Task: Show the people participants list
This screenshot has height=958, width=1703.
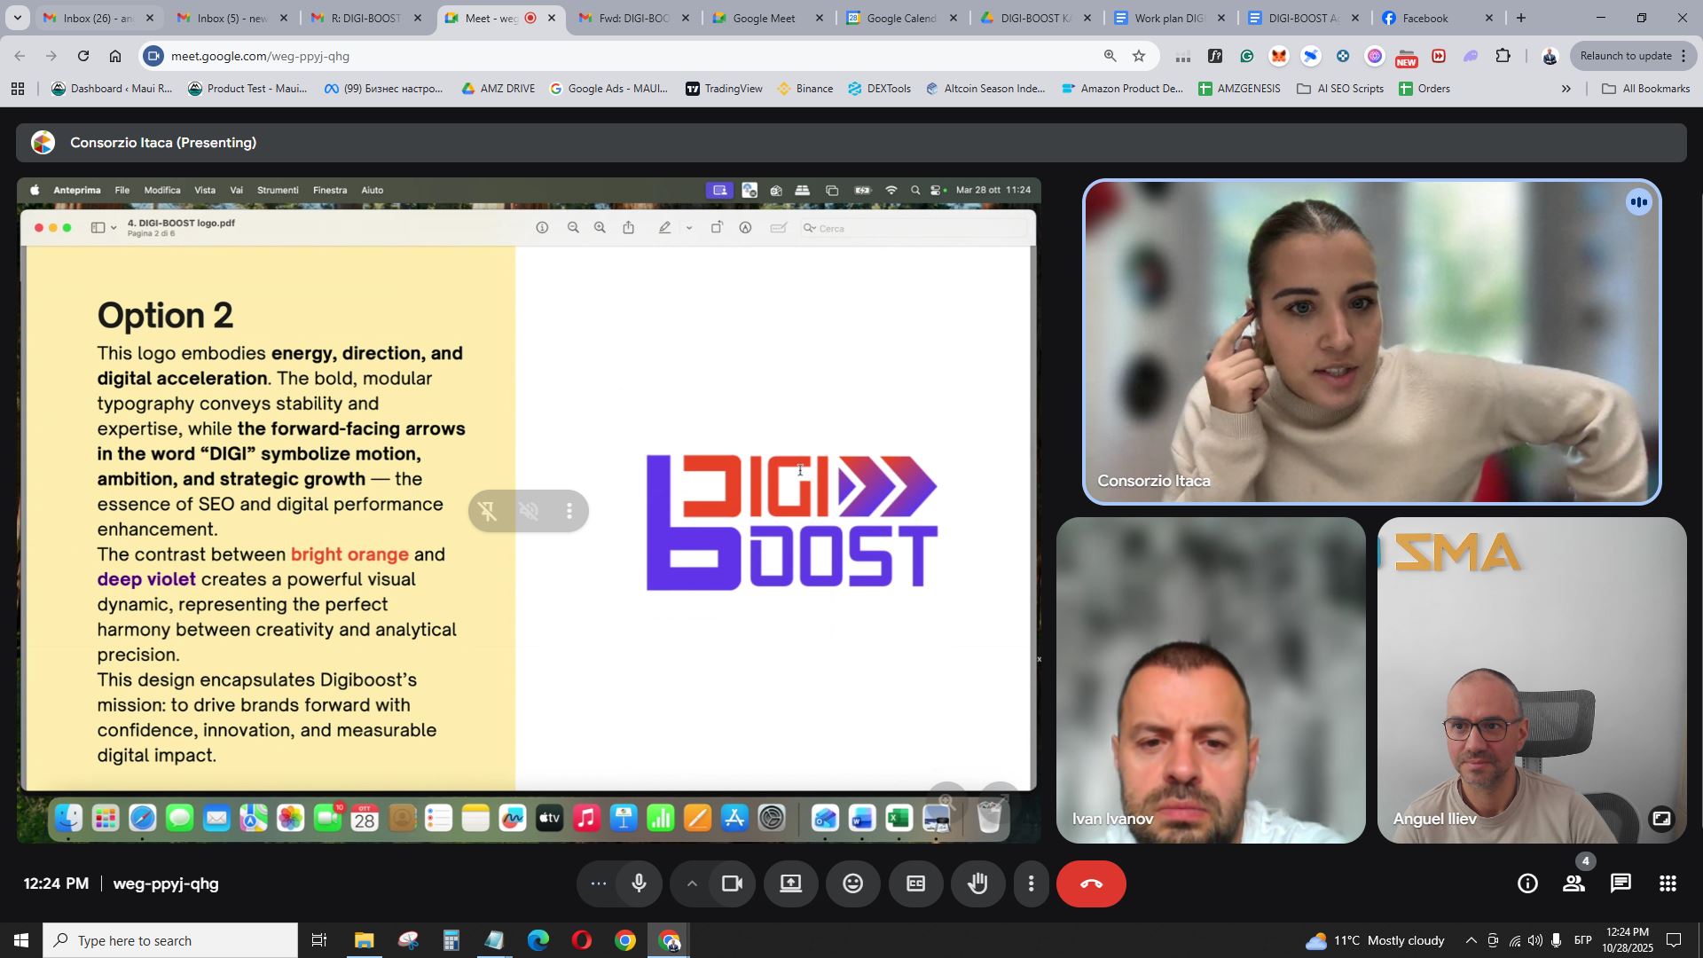Action: pyautogui.click(x=1574, y=883)
